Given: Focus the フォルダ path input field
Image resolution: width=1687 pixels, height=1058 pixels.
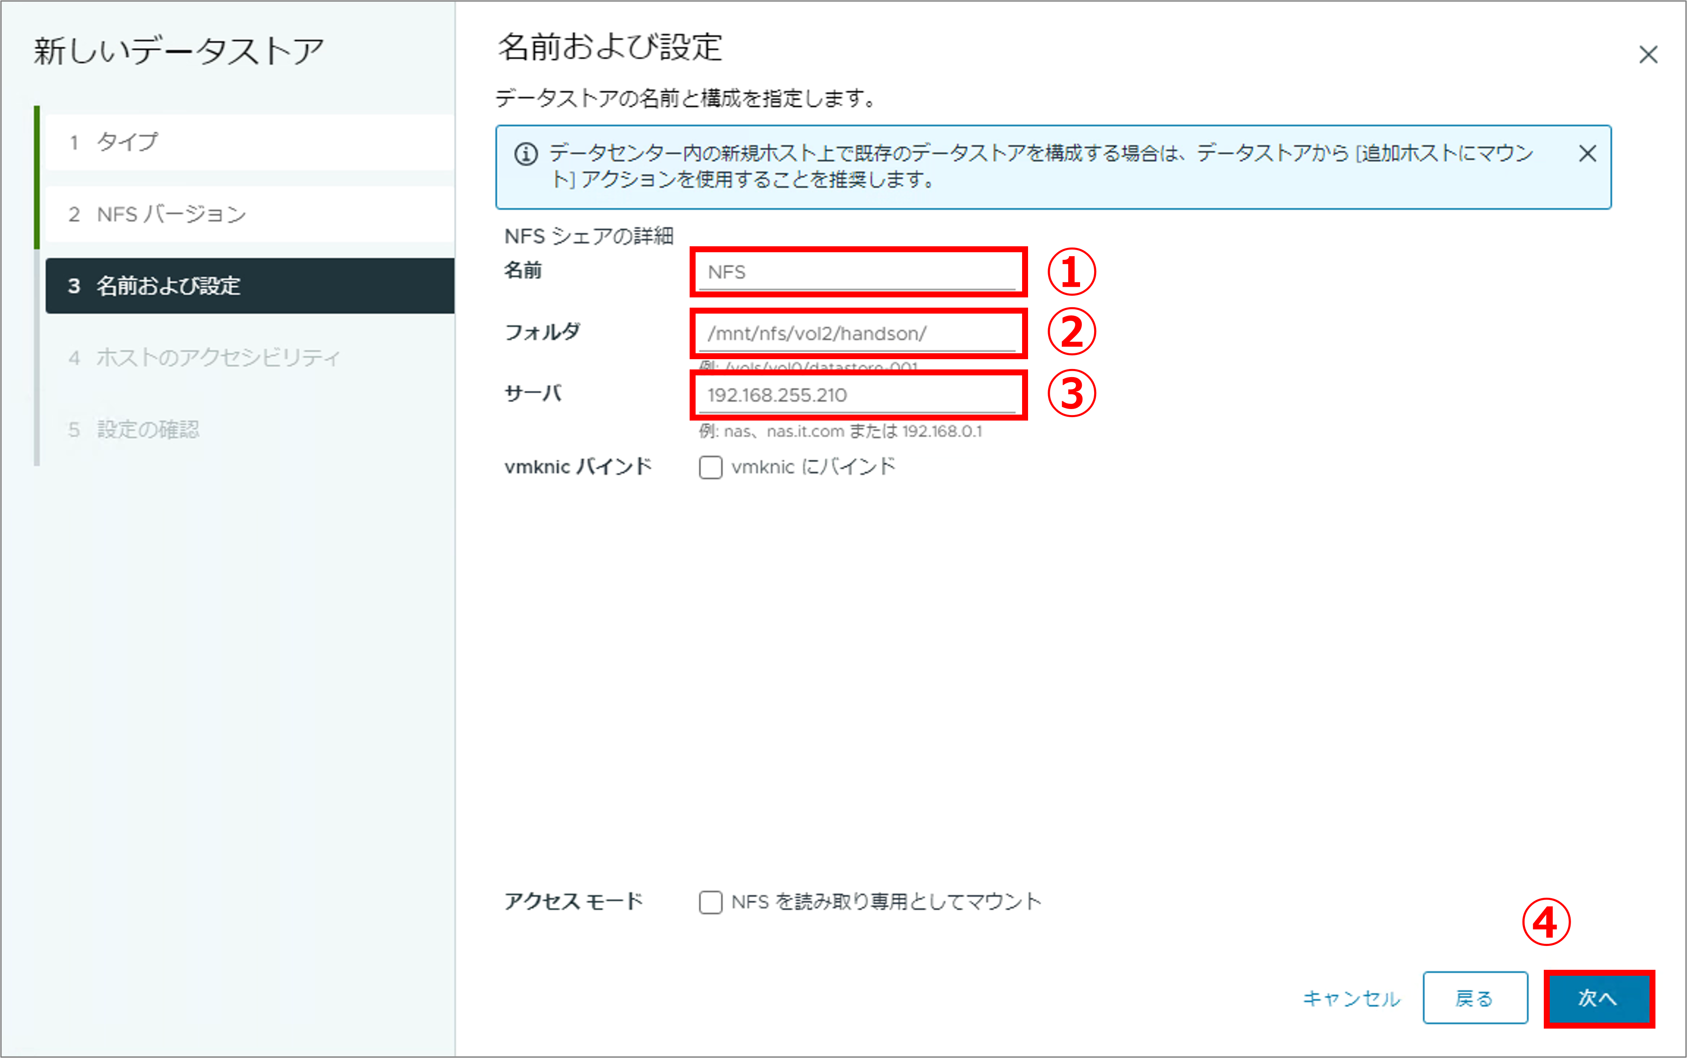Looking at the screenshot, I should (858, 334).
